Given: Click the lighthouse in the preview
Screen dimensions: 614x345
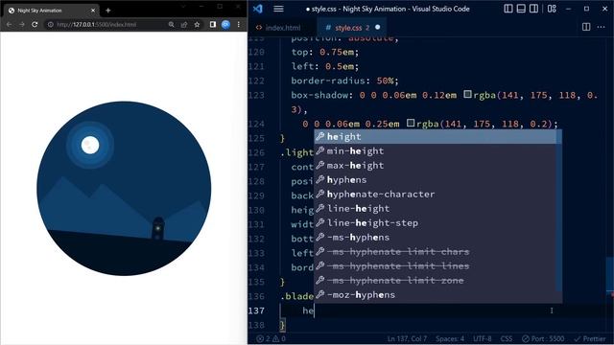Looking at the screenshot, I should coord(158,228).
